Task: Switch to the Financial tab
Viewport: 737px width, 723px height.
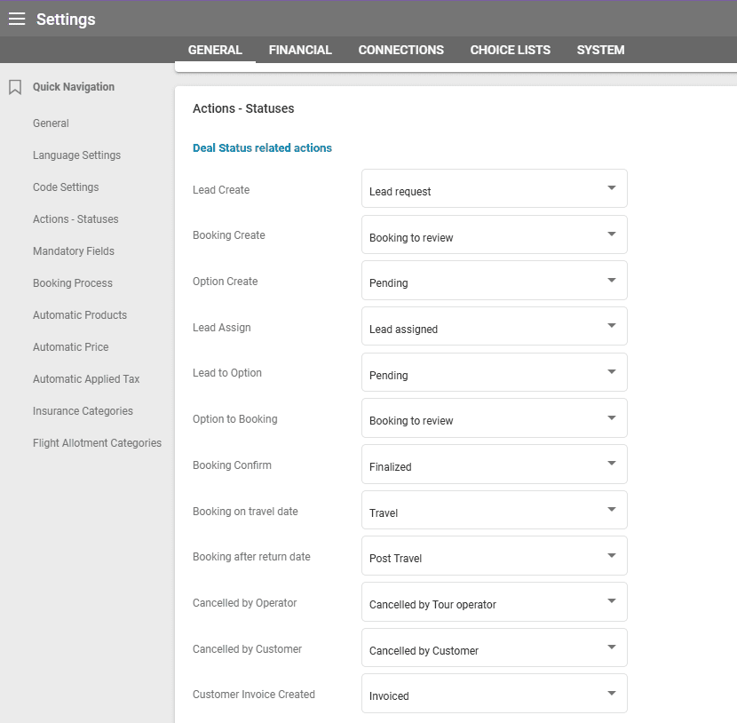Action: tap(300, 50)
